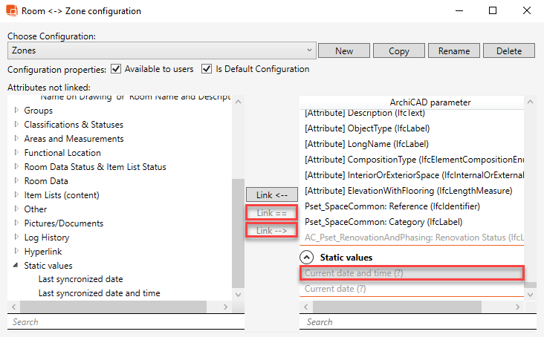The height and width of the screenshot is (337, 544).
Task: Click the left panel Search field
Action: click(126, 322)
